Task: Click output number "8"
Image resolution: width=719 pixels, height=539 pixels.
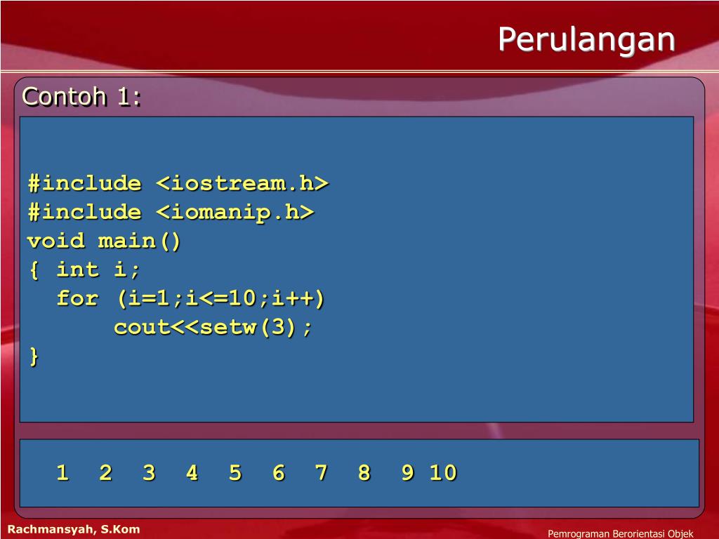Action: point(364,472)
